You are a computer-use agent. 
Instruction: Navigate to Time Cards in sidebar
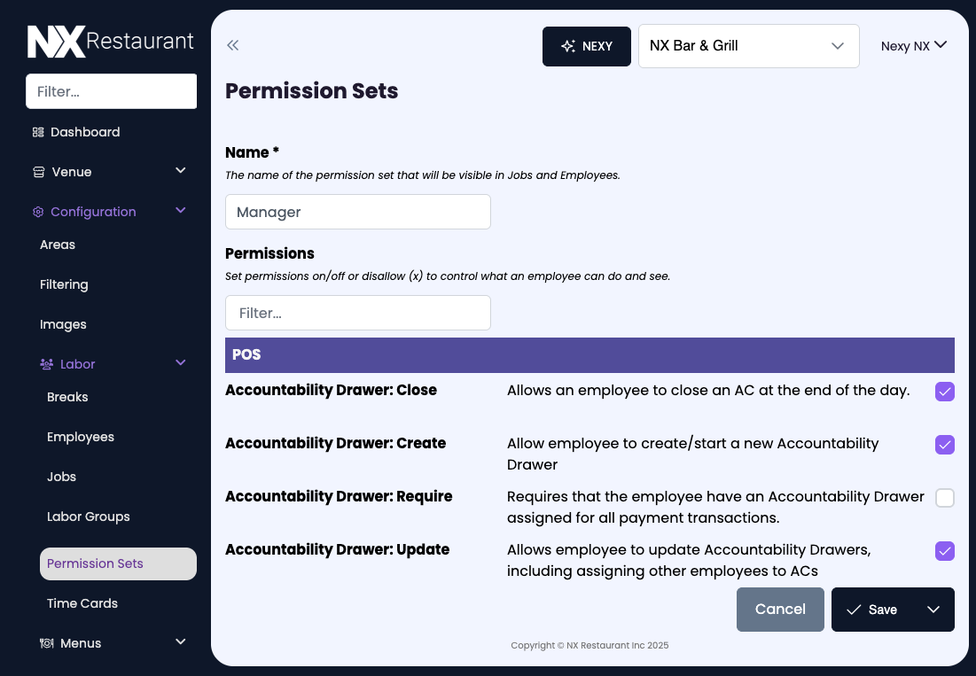pyautogui.click(x=82, y=602)
